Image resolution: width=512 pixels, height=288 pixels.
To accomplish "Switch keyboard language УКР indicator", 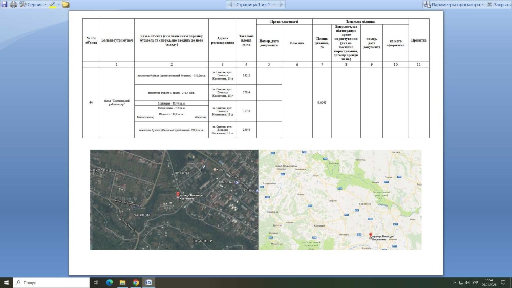I will point(475,282).
